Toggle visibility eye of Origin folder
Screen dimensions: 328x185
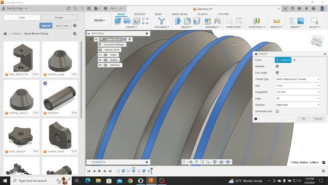100,55
